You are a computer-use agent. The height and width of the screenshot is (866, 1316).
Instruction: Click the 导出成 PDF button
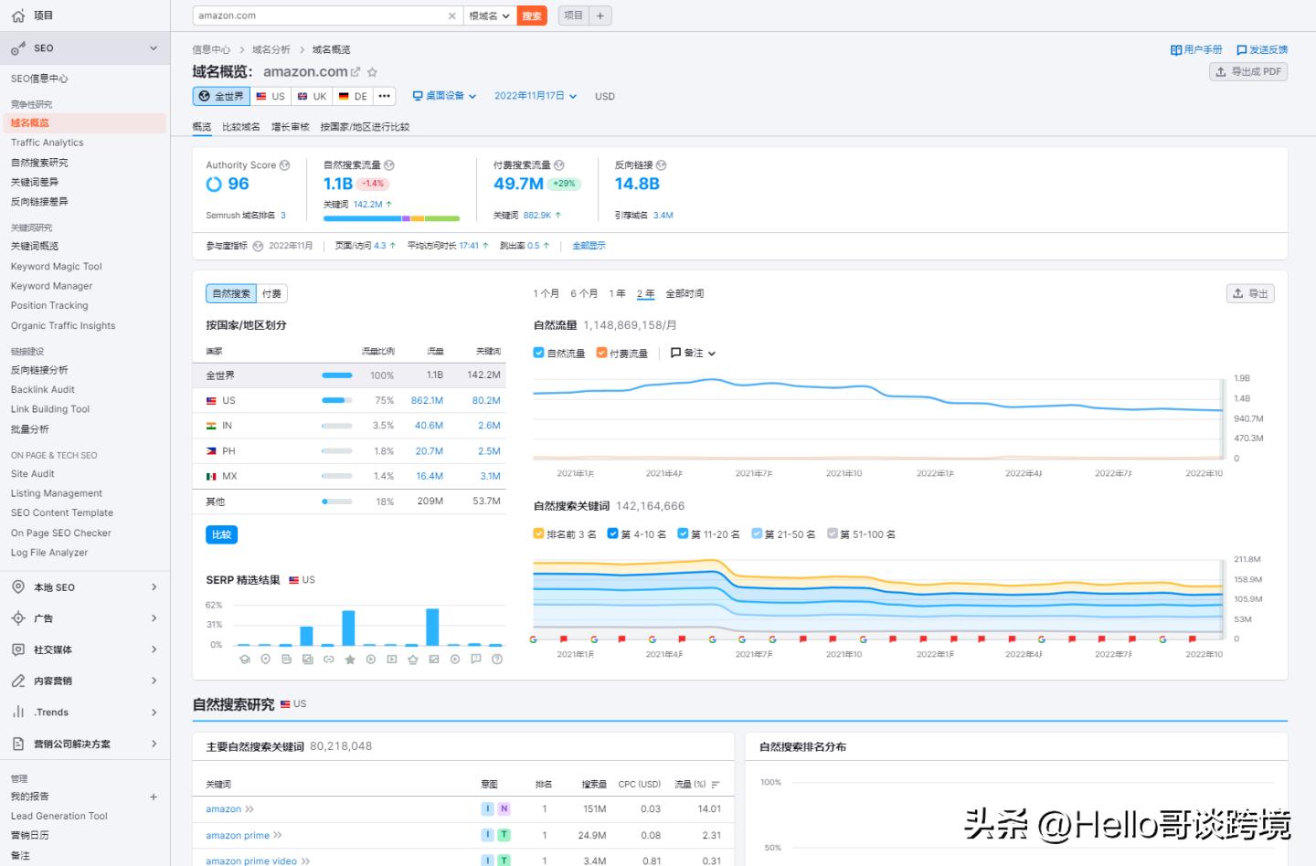tap(1248, 71)
